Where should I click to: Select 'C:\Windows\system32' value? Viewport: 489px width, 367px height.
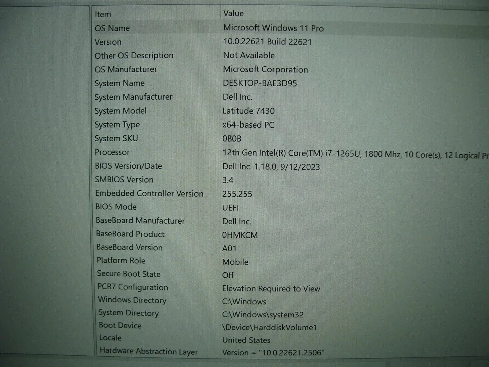click(x=263, y=315)
